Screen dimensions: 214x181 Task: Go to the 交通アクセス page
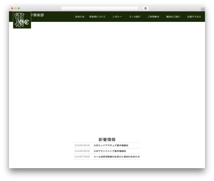tap(194, 17)
